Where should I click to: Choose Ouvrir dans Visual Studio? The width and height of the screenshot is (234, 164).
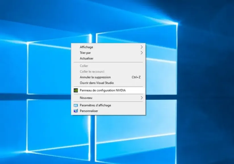pyautogui.click(x=108, y=83)
